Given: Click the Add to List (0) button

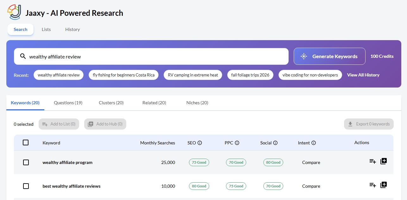Looking at the screenshot, I should click(x=59, y=124).
